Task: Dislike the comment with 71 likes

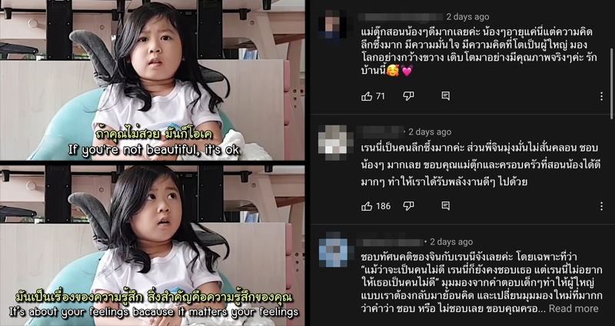Action: pos(408,96)
